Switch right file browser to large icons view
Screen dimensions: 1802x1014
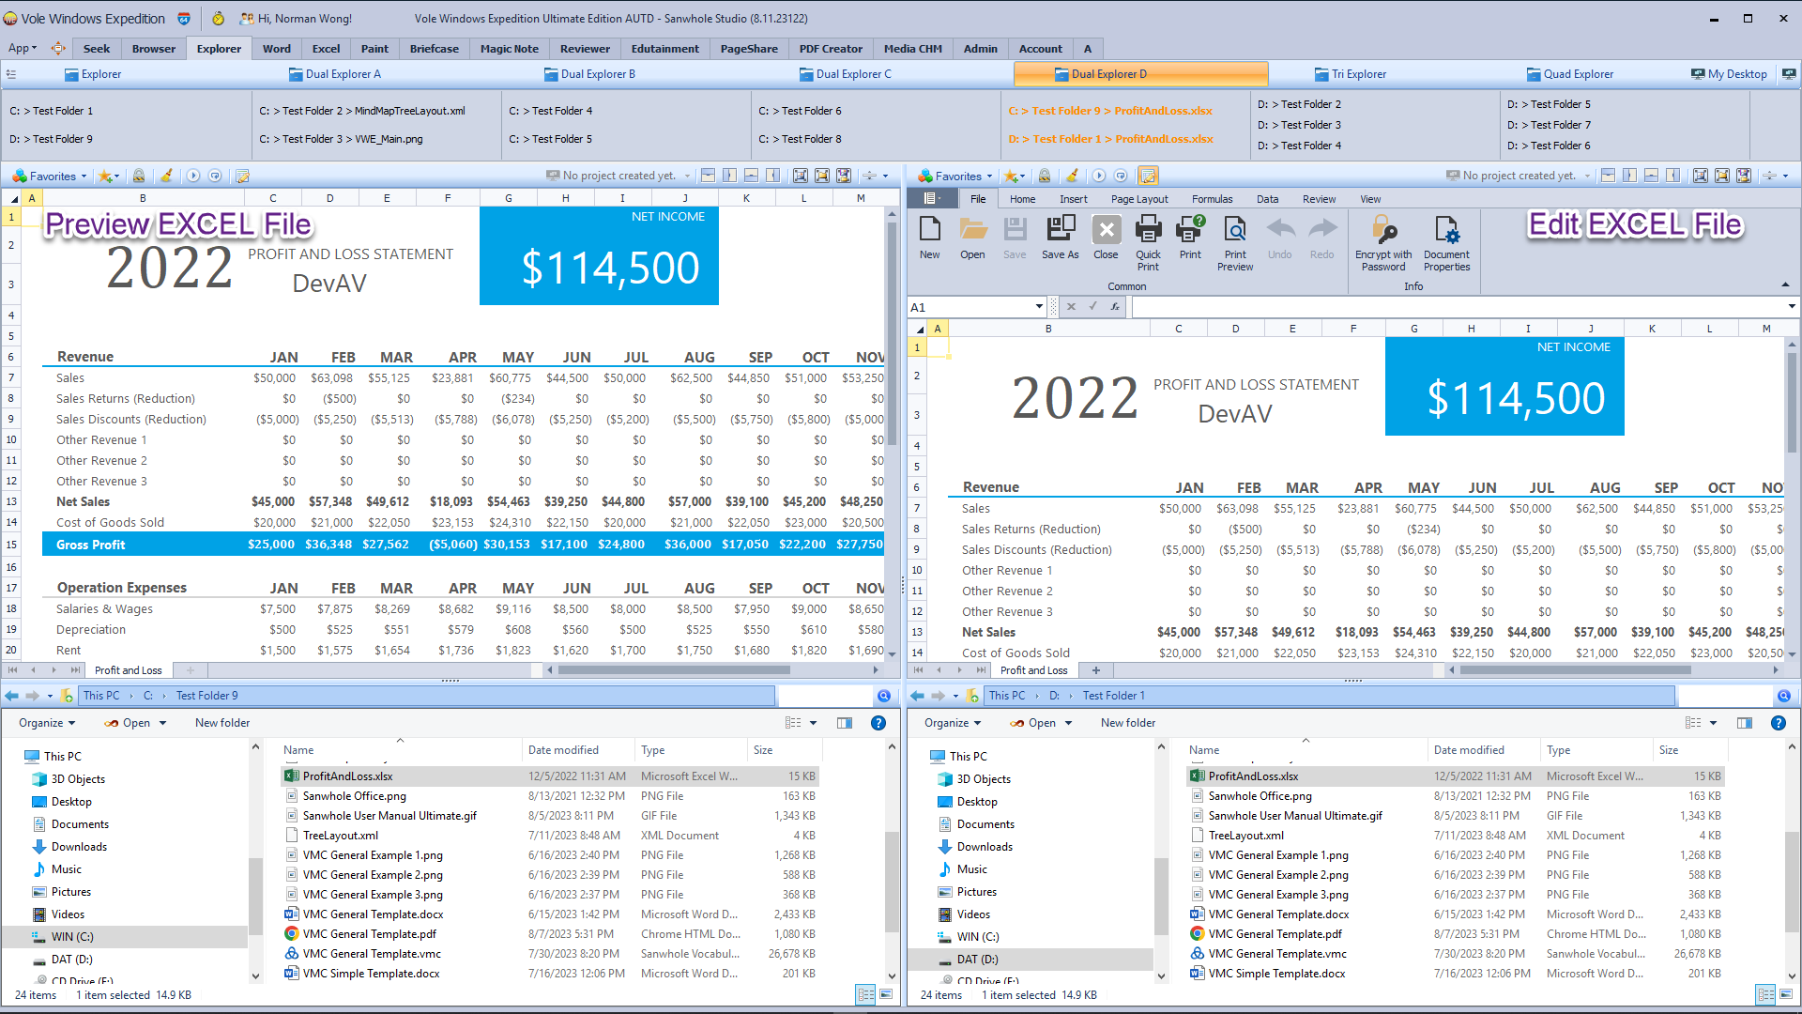coord(1786,994)
